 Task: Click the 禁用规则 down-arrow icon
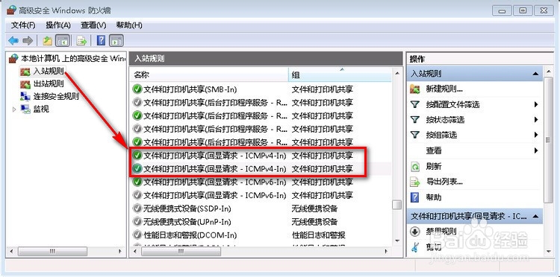tap(414, 232)
